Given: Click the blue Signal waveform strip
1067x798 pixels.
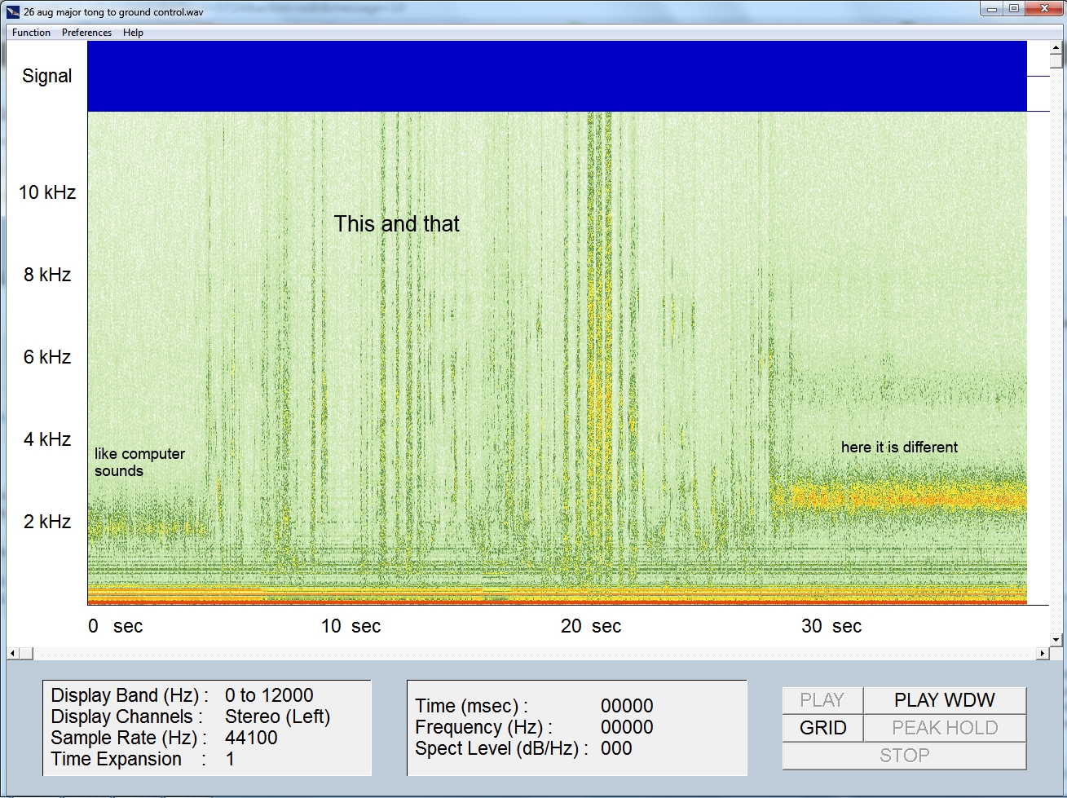Looking at the screenshot, I should point(556,76).
